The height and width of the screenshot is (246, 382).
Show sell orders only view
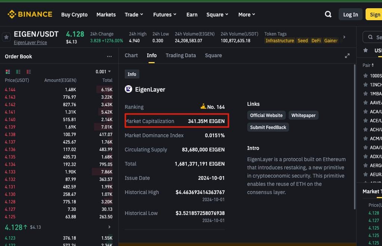point(29,72)
